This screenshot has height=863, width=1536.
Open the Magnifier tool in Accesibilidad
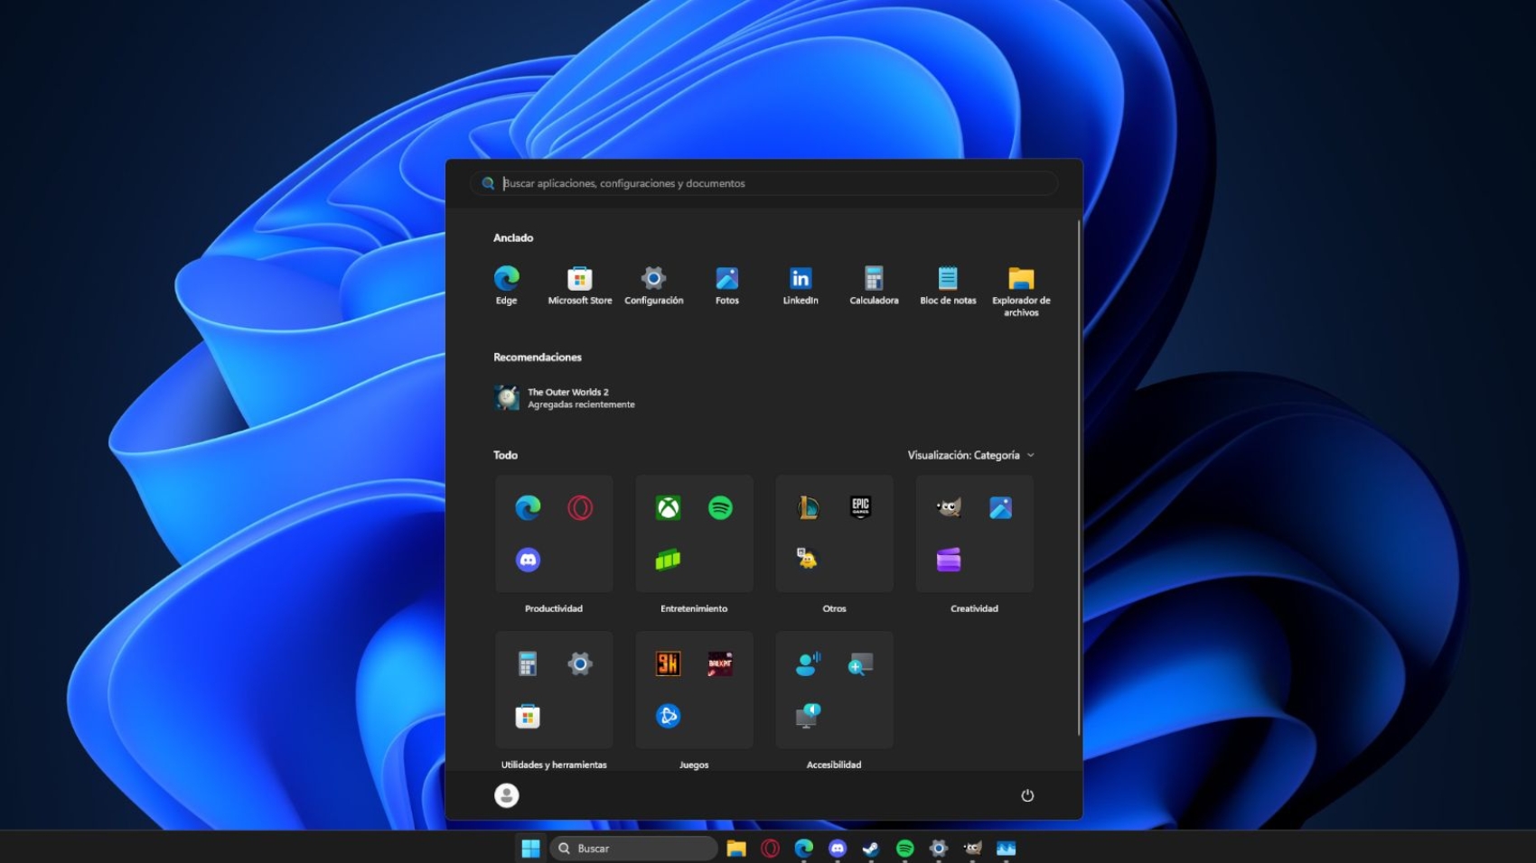859,663
